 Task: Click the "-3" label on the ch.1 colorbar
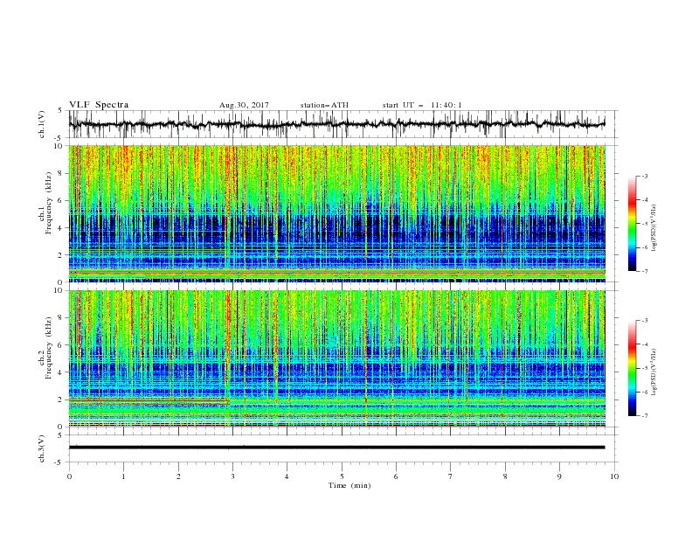tap(645, 176)
